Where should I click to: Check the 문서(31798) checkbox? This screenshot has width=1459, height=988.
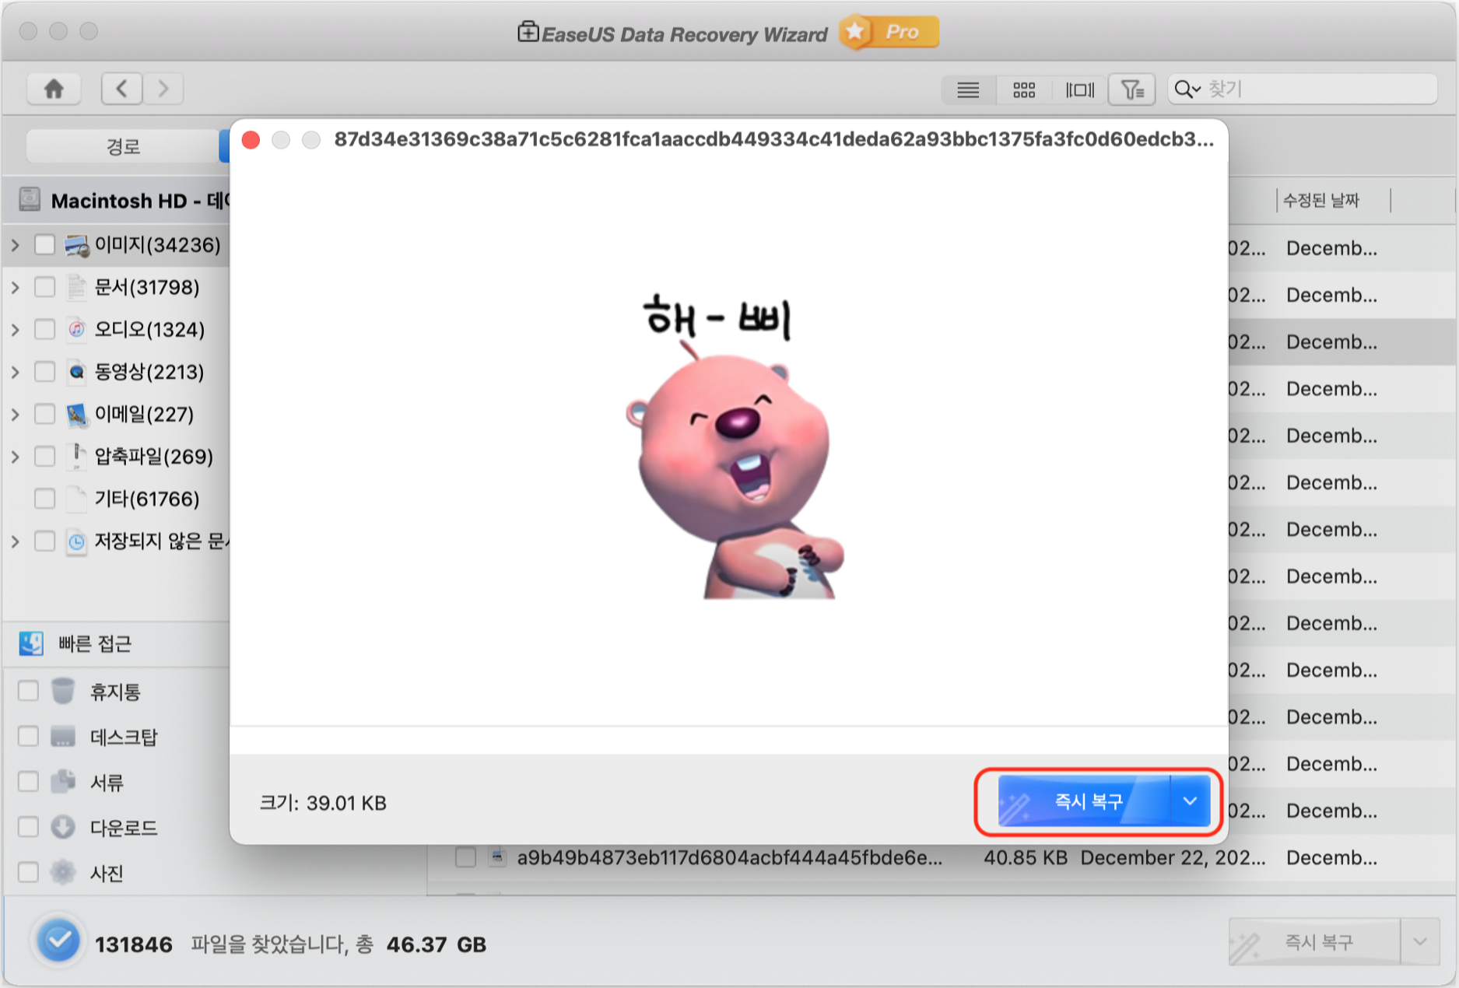click(45, 287)
